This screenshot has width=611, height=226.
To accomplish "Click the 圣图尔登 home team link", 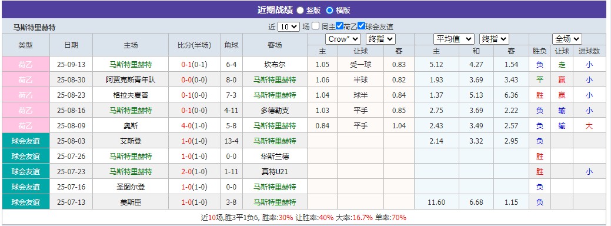I will (131, 187).
